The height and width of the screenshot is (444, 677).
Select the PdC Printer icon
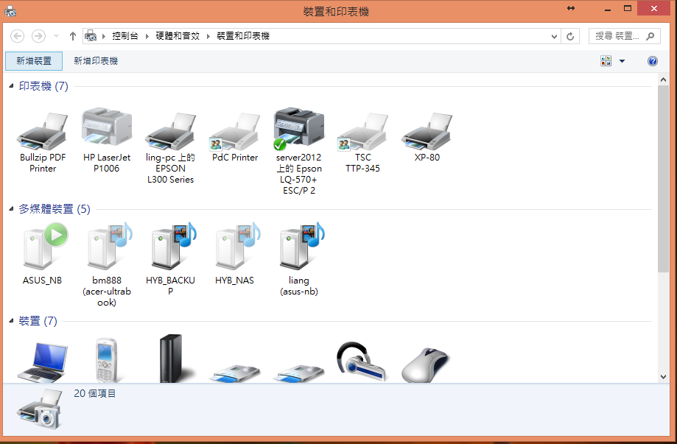235,131
